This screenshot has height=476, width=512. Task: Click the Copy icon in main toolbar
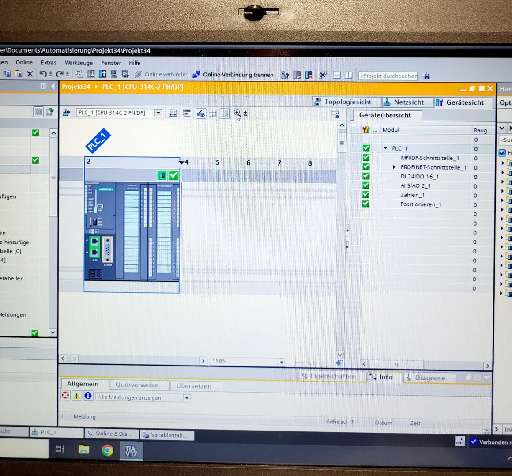click(x=7, y=73)
